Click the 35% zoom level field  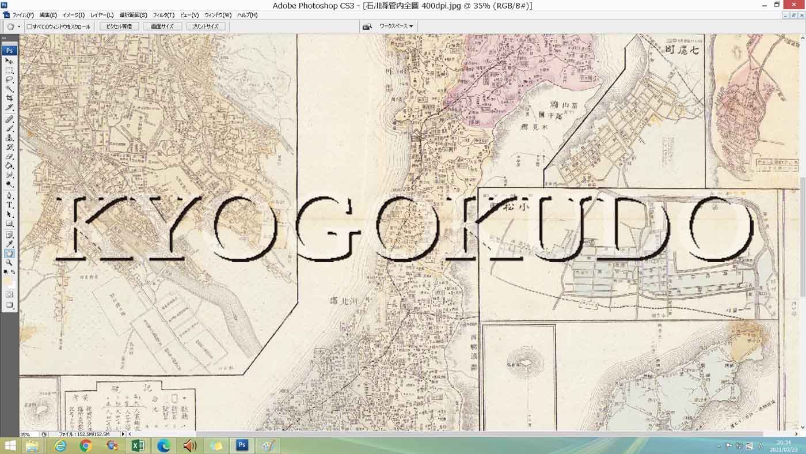pyautogui.click(x=29, y=434)
